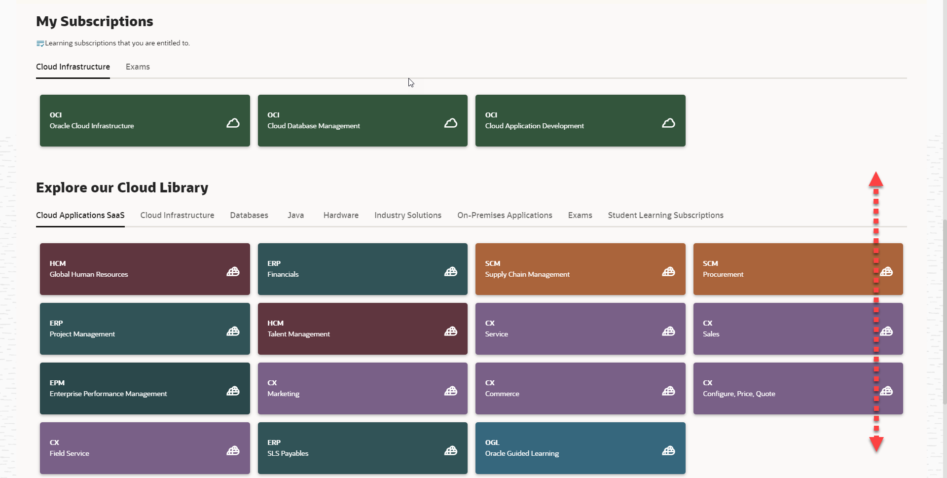Click the My Subscriptions heading
947x478 pixels.
point(95,21)
